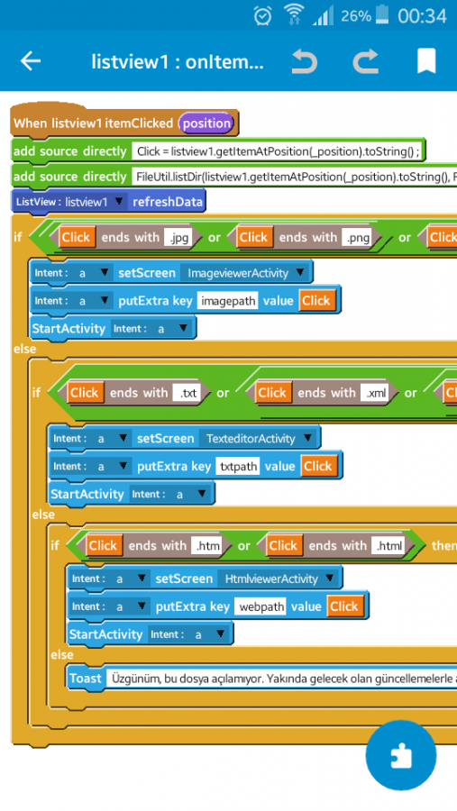Select the or operator between .txt and .xml
Viewport: 457px width, 811px height.
click(223, 393)
